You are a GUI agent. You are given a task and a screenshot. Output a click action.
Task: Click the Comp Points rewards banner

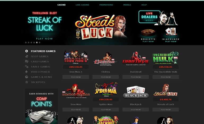(41, 106)
